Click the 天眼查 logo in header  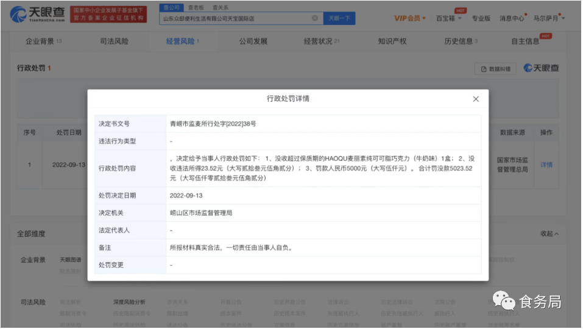(35, 14)
